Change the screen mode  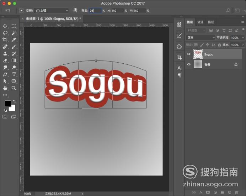[14, 117]
